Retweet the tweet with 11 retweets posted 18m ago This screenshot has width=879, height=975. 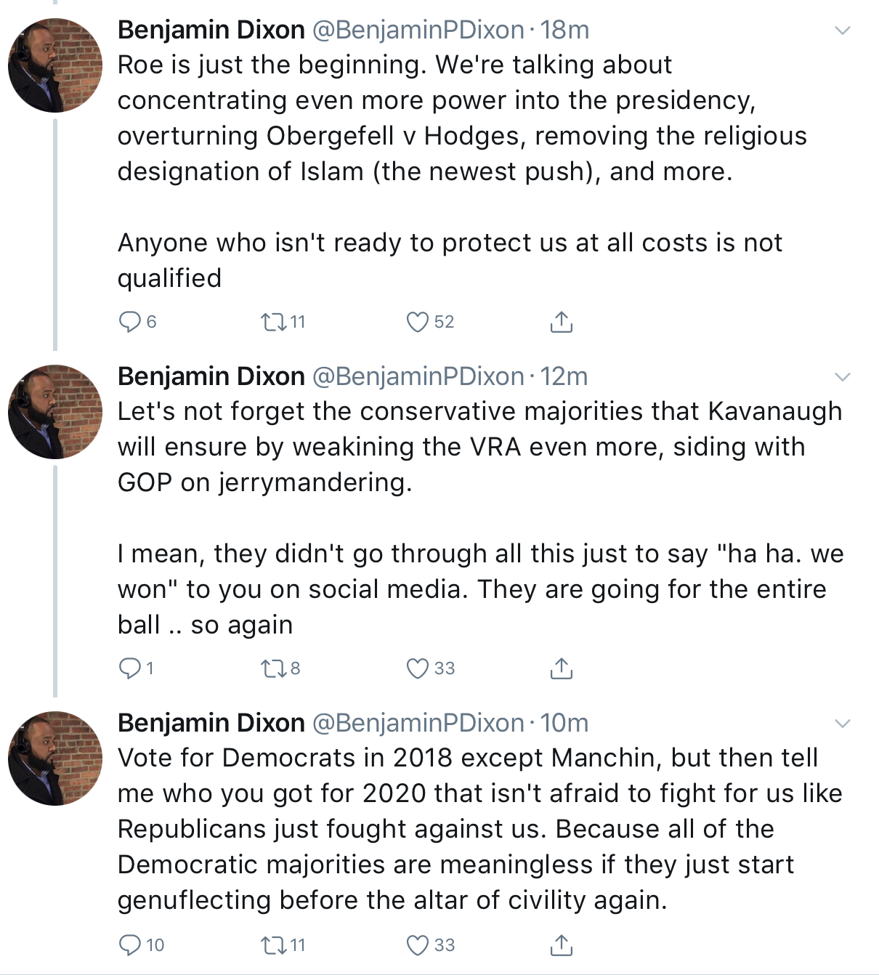tap(275, 321)
